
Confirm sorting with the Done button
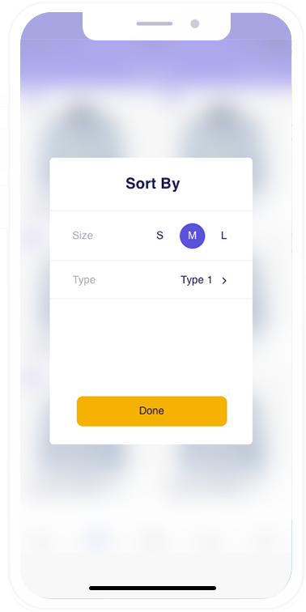[152, 411]
